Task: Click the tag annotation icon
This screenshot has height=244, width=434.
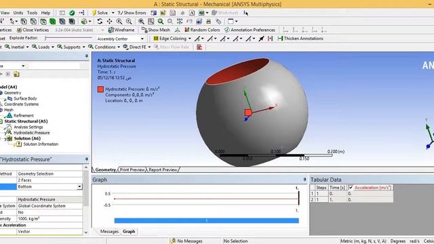Action: 218,21
